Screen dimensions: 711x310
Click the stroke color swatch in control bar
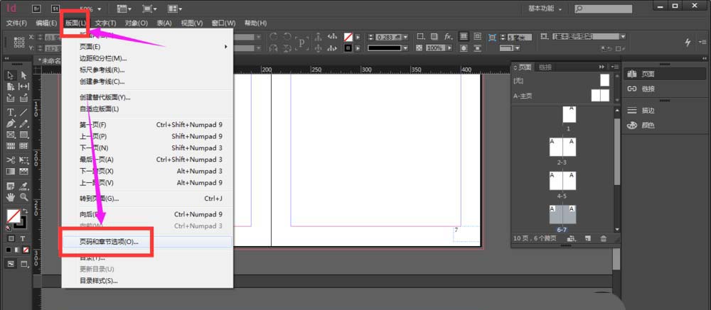click(348, 48)
